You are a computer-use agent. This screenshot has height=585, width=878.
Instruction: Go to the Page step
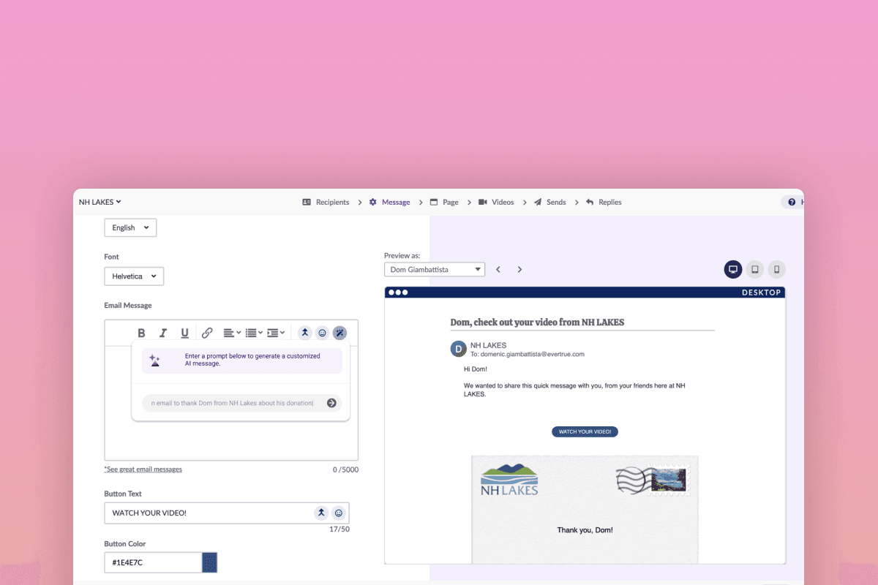(443, 202)
